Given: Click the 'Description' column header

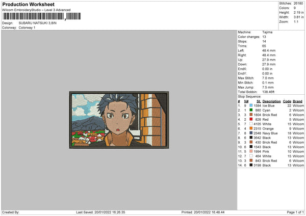Looking at the screenshot, I should pos(271,101).
